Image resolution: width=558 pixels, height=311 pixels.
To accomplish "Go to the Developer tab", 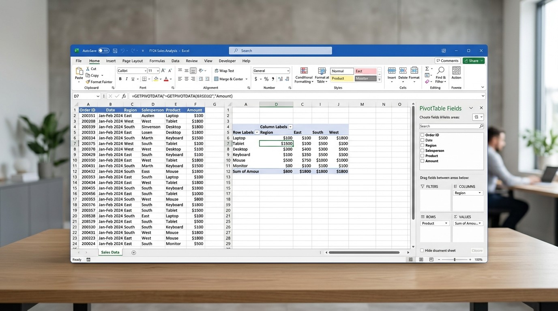I will pyautogui.click(x=227, y=61).
